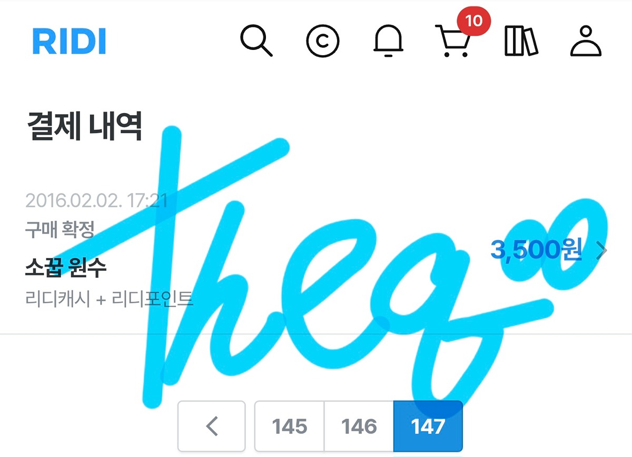This screenshot has width=632, height=457.
Task: Jump to page 145
Action: 290,426
